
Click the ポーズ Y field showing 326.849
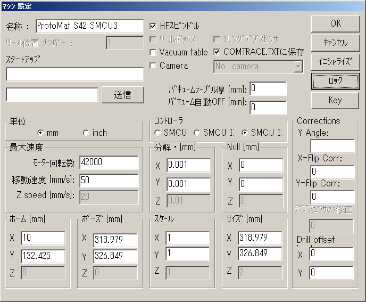point(115,256)
